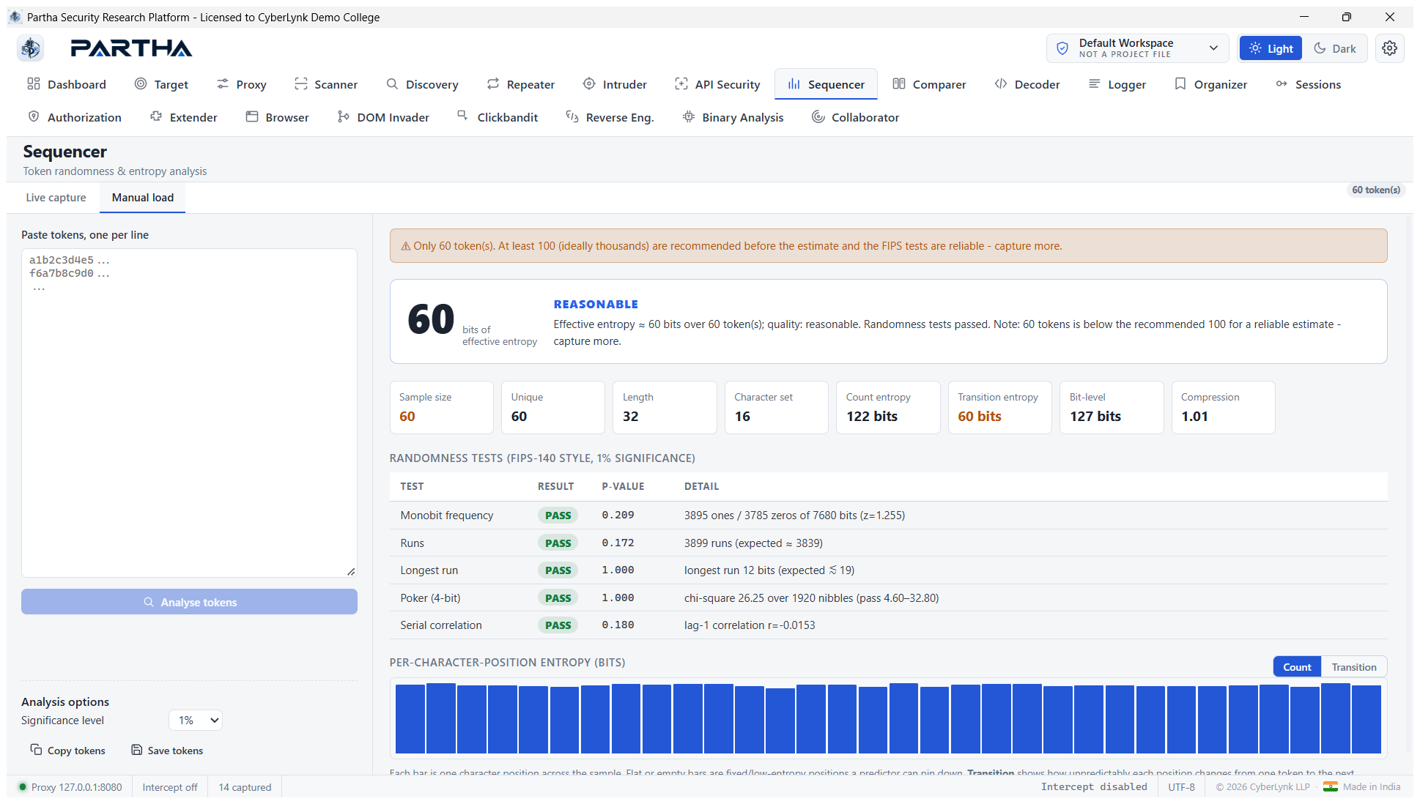Click the UTF-8 encoding status
Viewport: 1420px width, 804px height.
1181,787
